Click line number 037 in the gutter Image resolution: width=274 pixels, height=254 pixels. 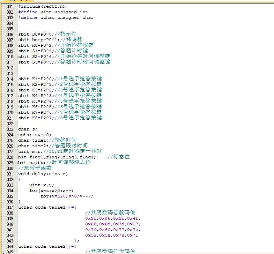(10, 207)
